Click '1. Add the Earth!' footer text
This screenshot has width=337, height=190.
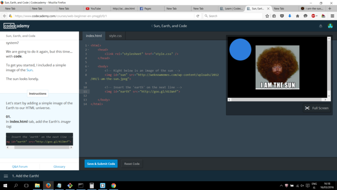(26, 176)
